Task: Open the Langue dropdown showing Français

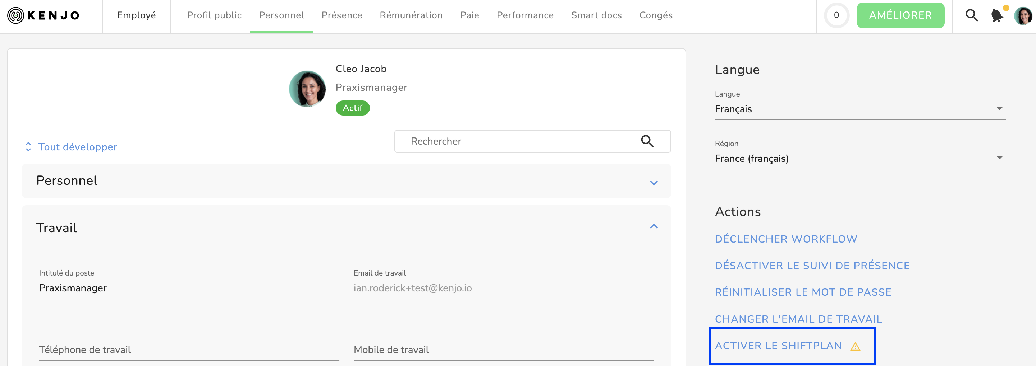Action: tap(860, 109)
